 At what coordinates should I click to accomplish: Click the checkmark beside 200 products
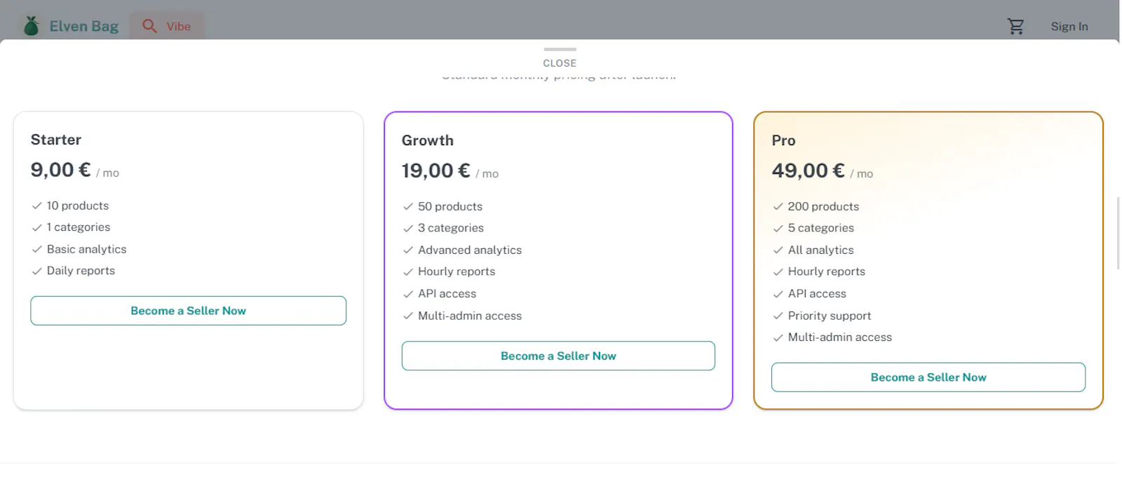coord(778,206)
